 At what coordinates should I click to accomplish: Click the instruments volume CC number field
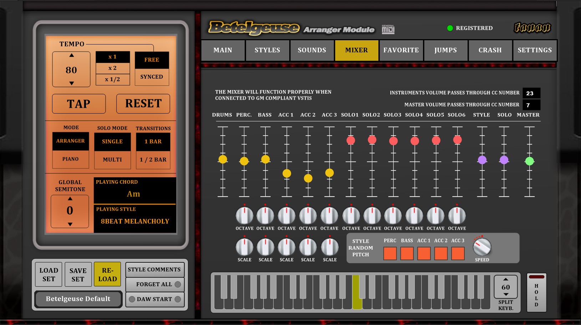[x=531, y=93]
